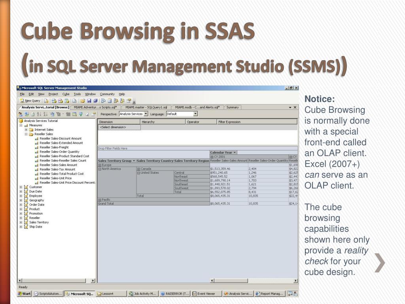
Task: Open the Tools menu
Action: 77,94
